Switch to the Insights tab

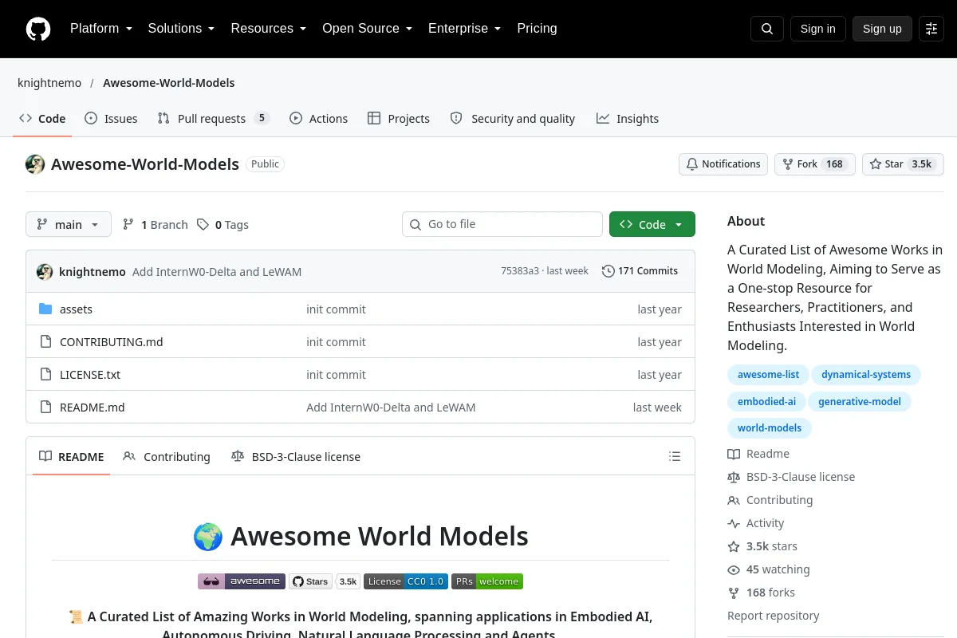[628, 119]
